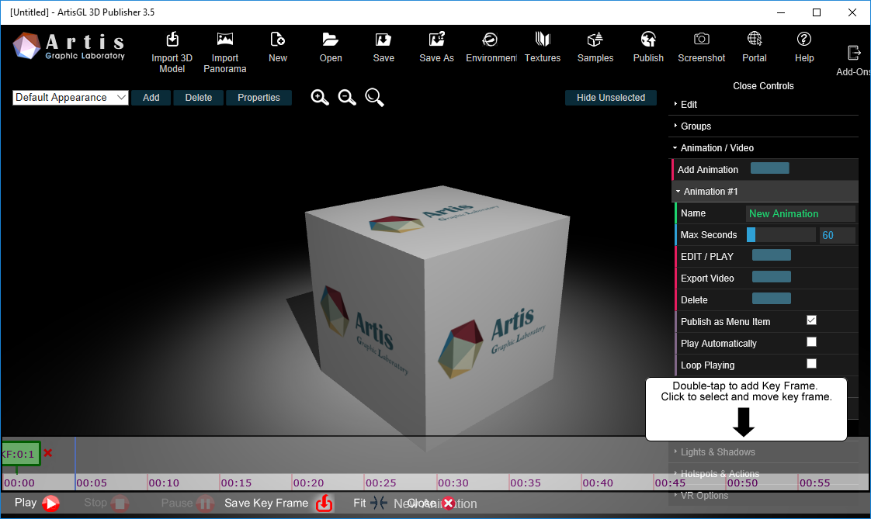Click the Add-Ons icon
The height and width of the screenshot is (519, 871).
click(853, 53)
